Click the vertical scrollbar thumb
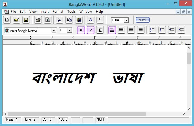 click(189, 58)
